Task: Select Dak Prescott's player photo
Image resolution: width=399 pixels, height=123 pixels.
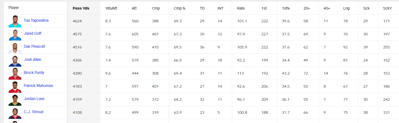Action: (x=15, y=47)
